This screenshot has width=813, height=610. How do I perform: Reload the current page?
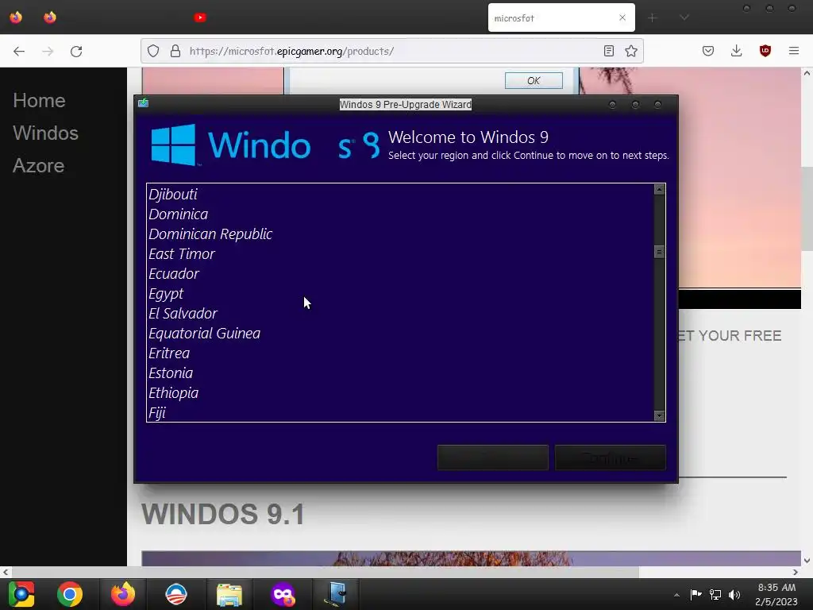[x=76, y=51]
